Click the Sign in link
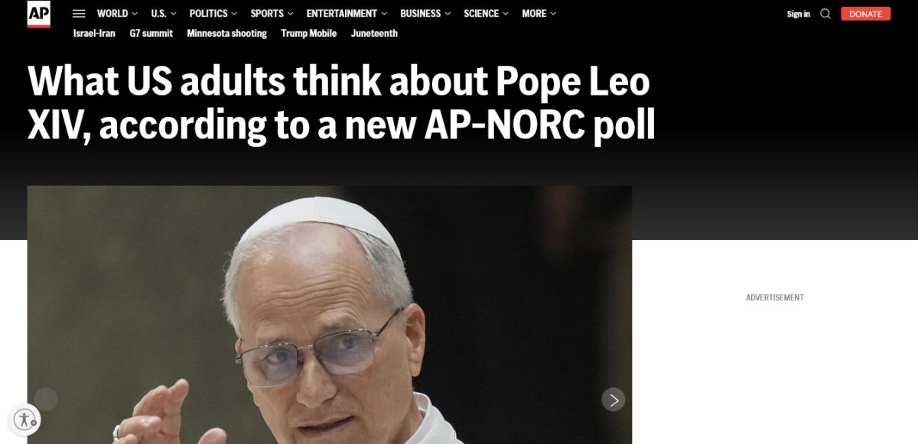Viewport: 918px width, 444px height. (x=798, y=14)
